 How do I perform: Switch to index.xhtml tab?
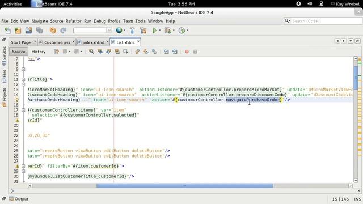coord(93,42)
